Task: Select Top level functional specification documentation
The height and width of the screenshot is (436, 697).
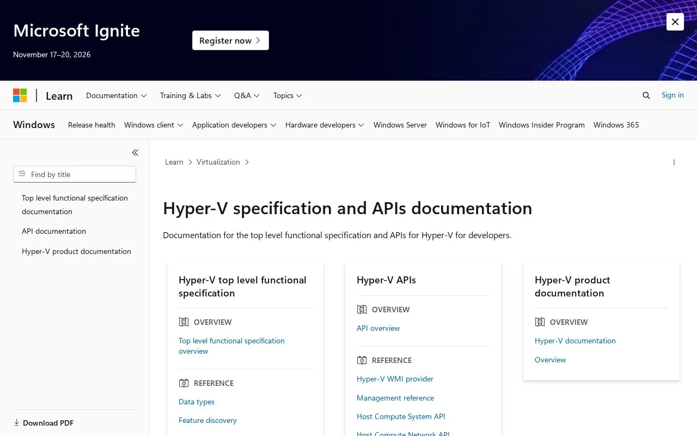Action: pos(75,205)
